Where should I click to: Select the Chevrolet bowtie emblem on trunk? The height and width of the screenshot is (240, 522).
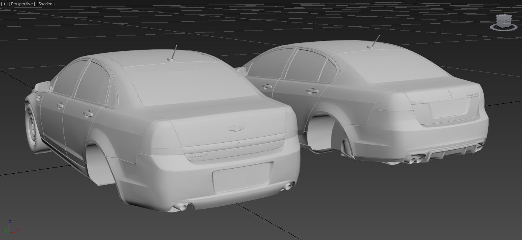coord(237,129)
